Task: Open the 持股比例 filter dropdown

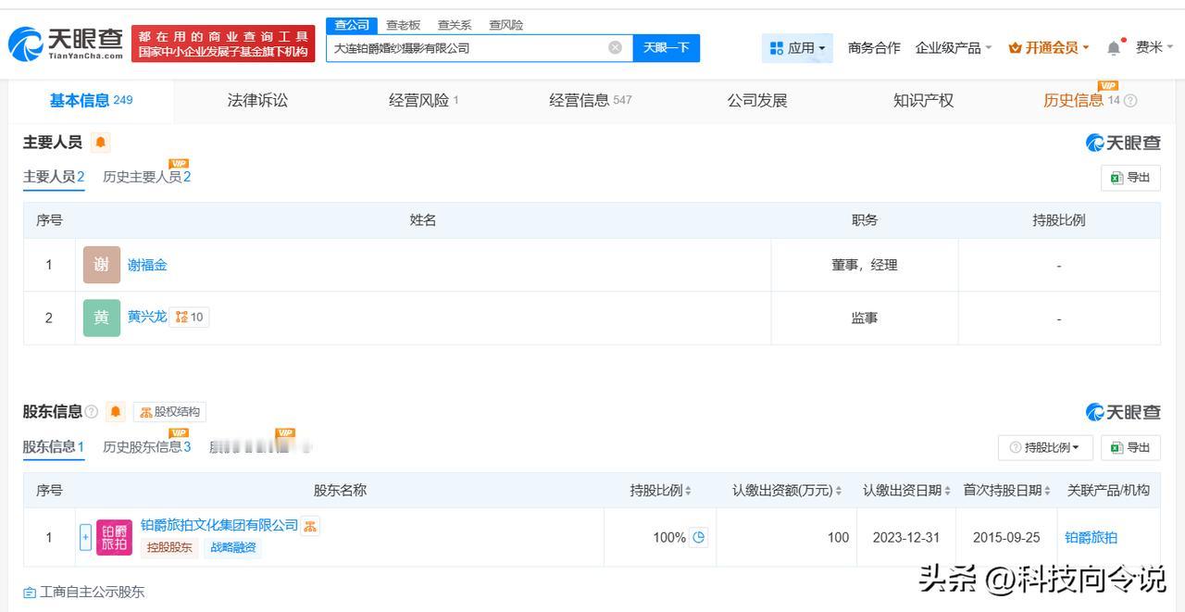Action: tap(1045, 447)
